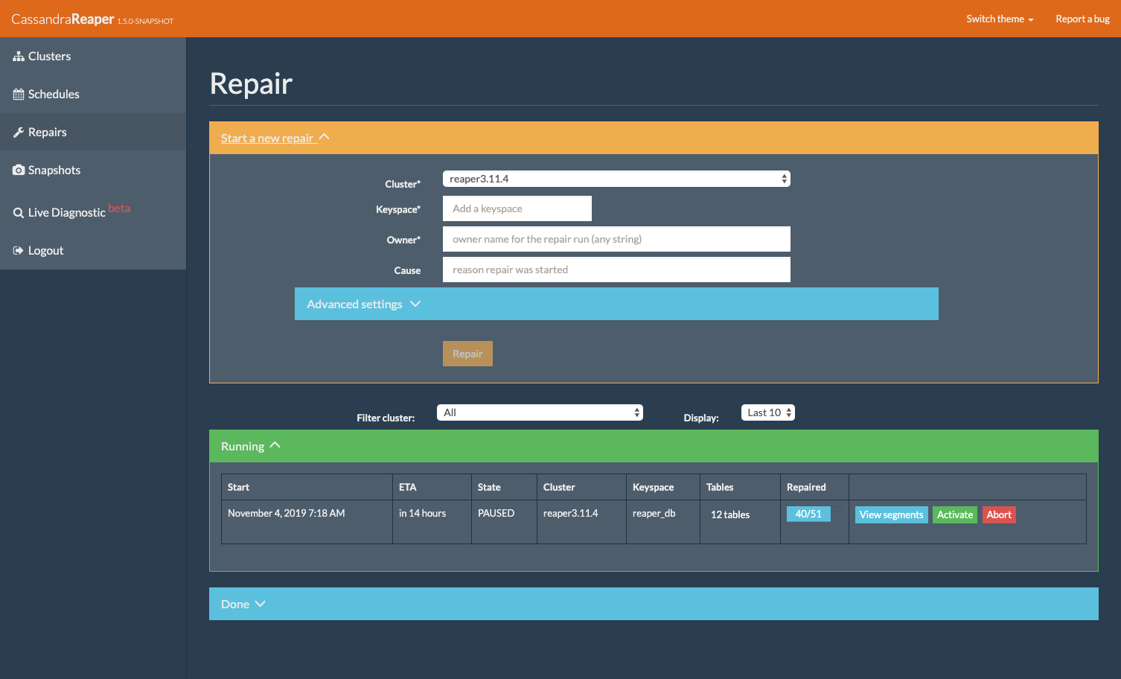The height and width of the screenshot is (679, 1121).
Task: Click the Live Diagnostic magnifier icon
Action: [19, 213]
